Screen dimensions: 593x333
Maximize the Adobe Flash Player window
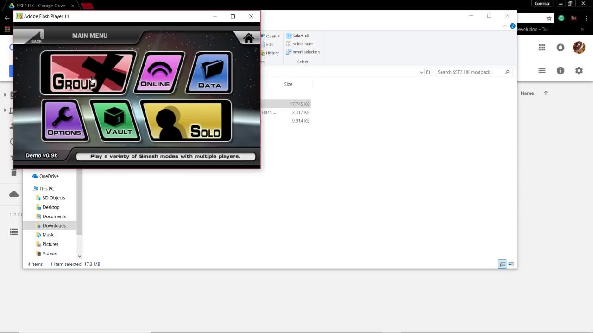(233, 16)
